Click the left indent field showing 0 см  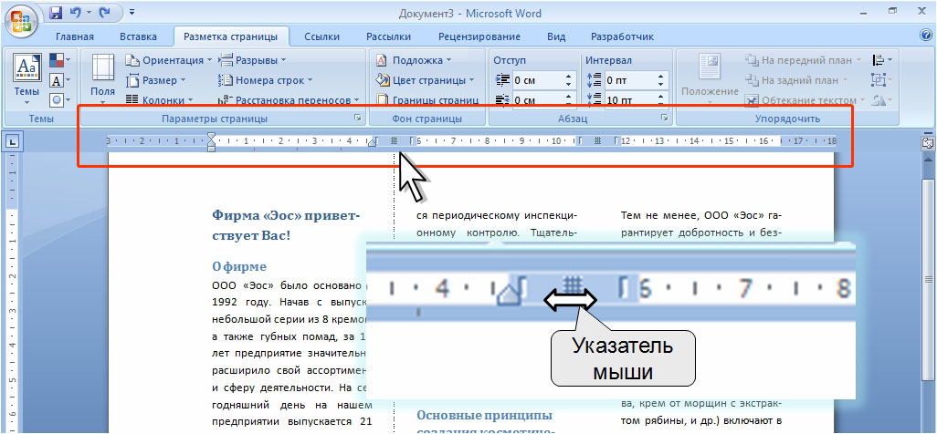coord(537,80)
